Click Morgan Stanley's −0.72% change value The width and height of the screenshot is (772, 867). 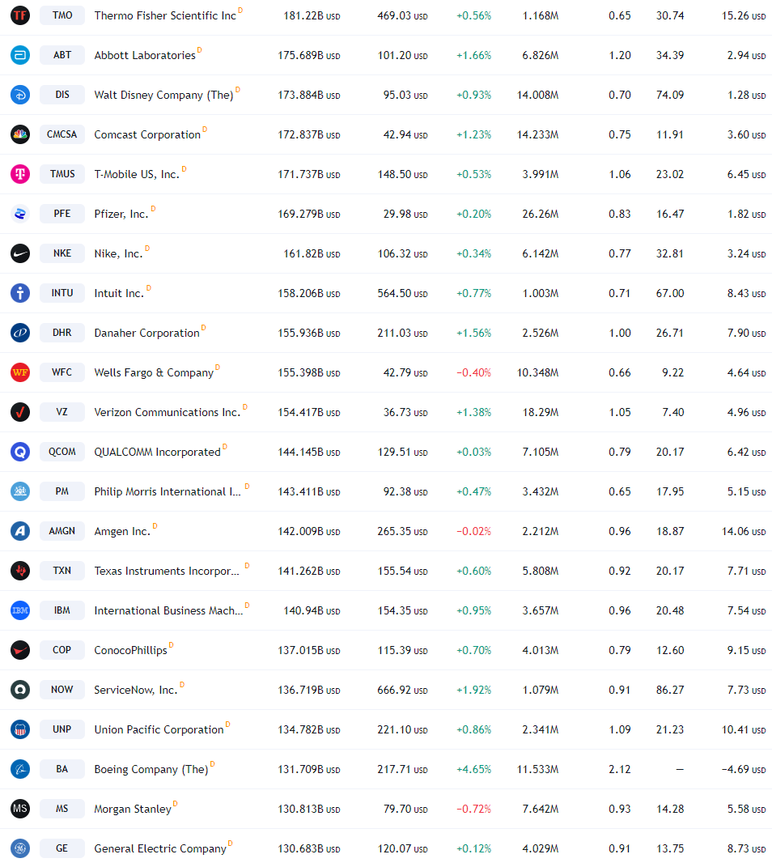point(473,809)
